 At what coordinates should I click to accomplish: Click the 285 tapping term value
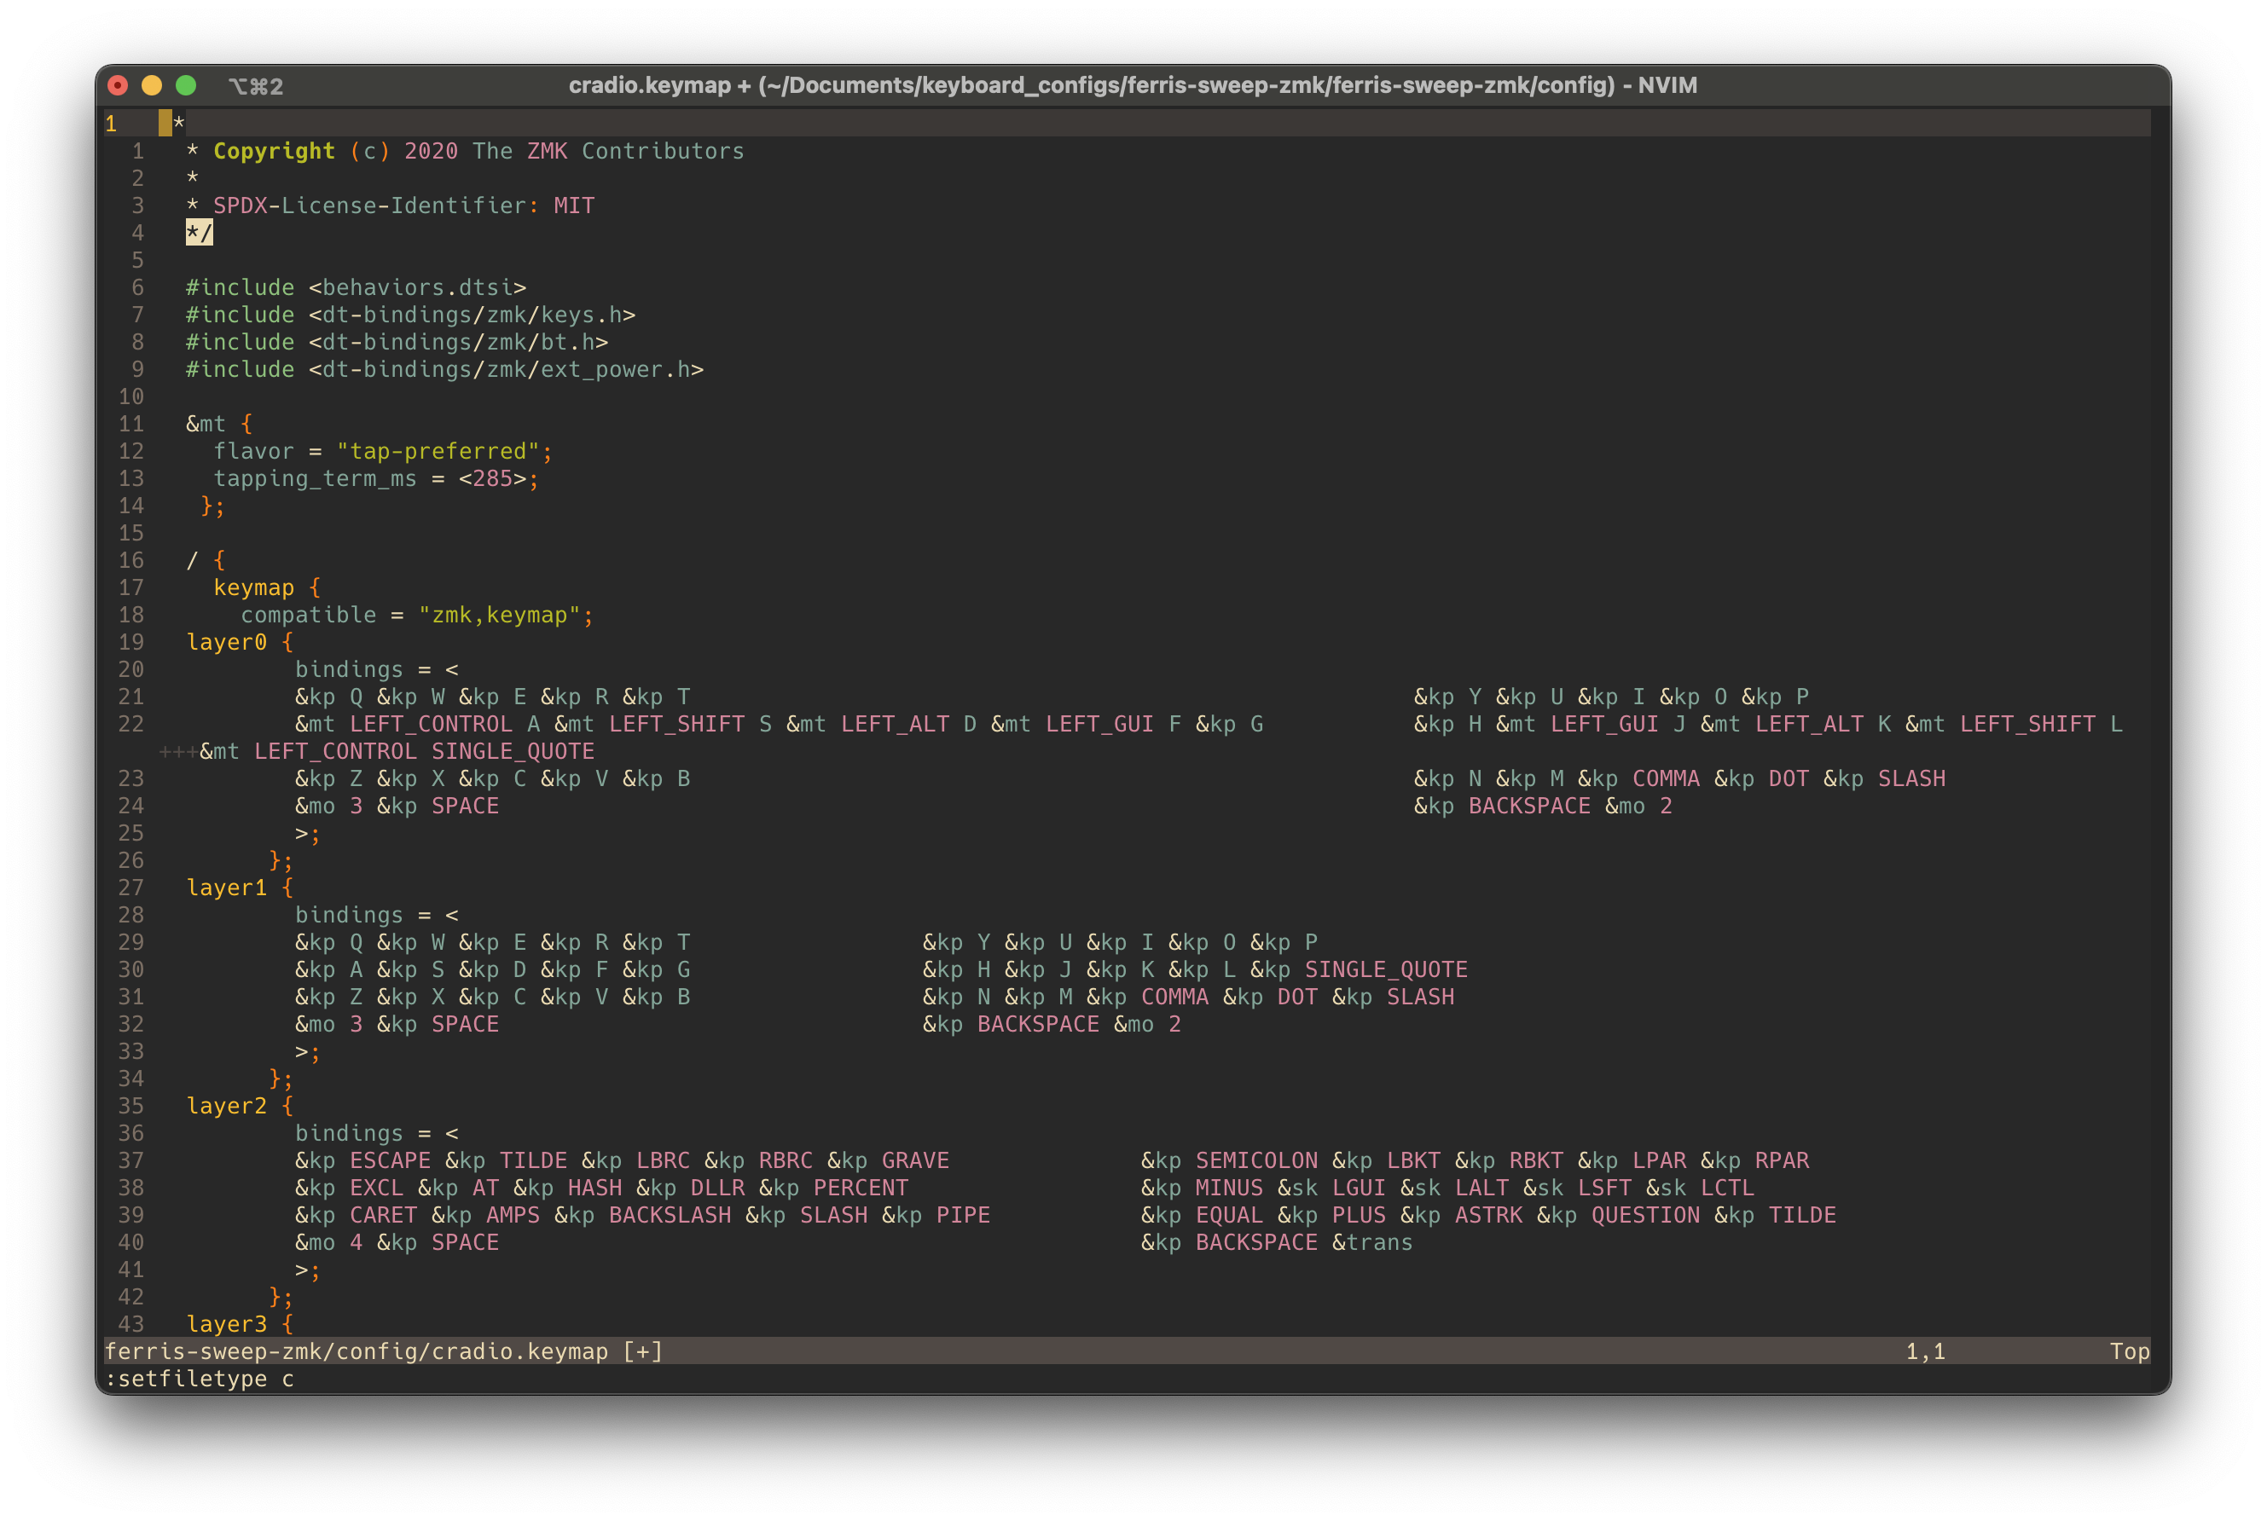(492, 479)
